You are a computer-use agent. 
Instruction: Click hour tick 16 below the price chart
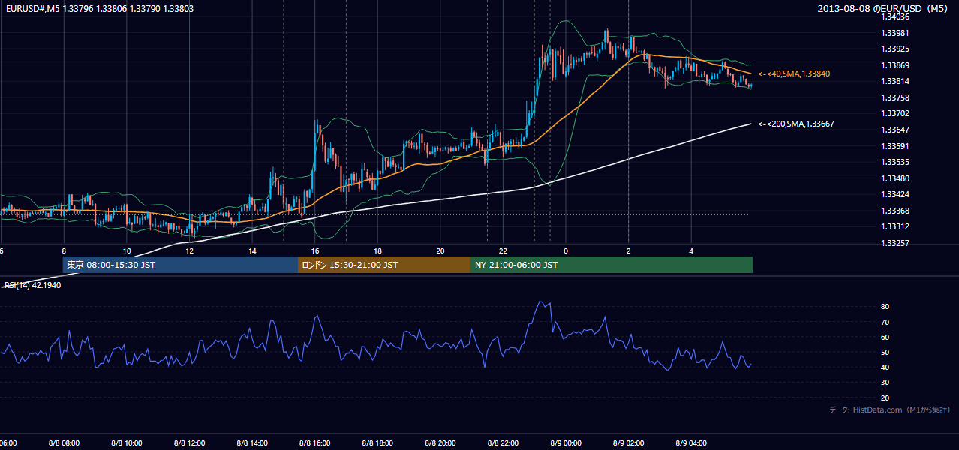315,250
